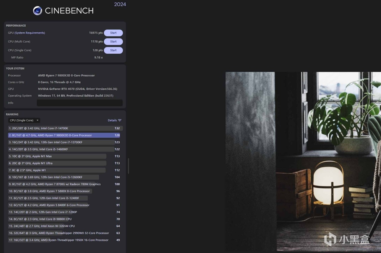Click the Details filter icon
381x253 pixels.
[x=120, y=120]
